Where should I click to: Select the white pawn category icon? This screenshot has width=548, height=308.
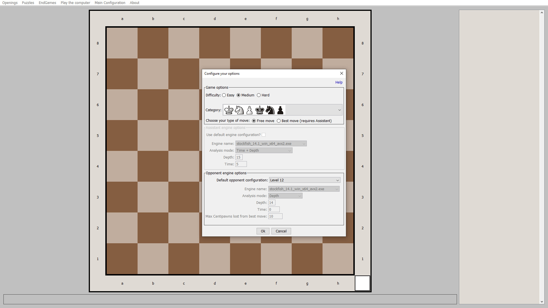coord(249,110)
